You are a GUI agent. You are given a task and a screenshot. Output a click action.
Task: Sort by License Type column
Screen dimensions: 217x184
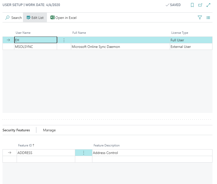pyautogui.click(x=180, y=33)
